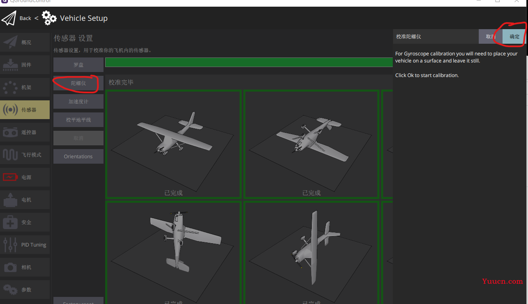Viewport: 528px width, 304px height.
Task: Click the upright plane orientation thumbnail
Action: pyautogui.click(x=174, y=144)
